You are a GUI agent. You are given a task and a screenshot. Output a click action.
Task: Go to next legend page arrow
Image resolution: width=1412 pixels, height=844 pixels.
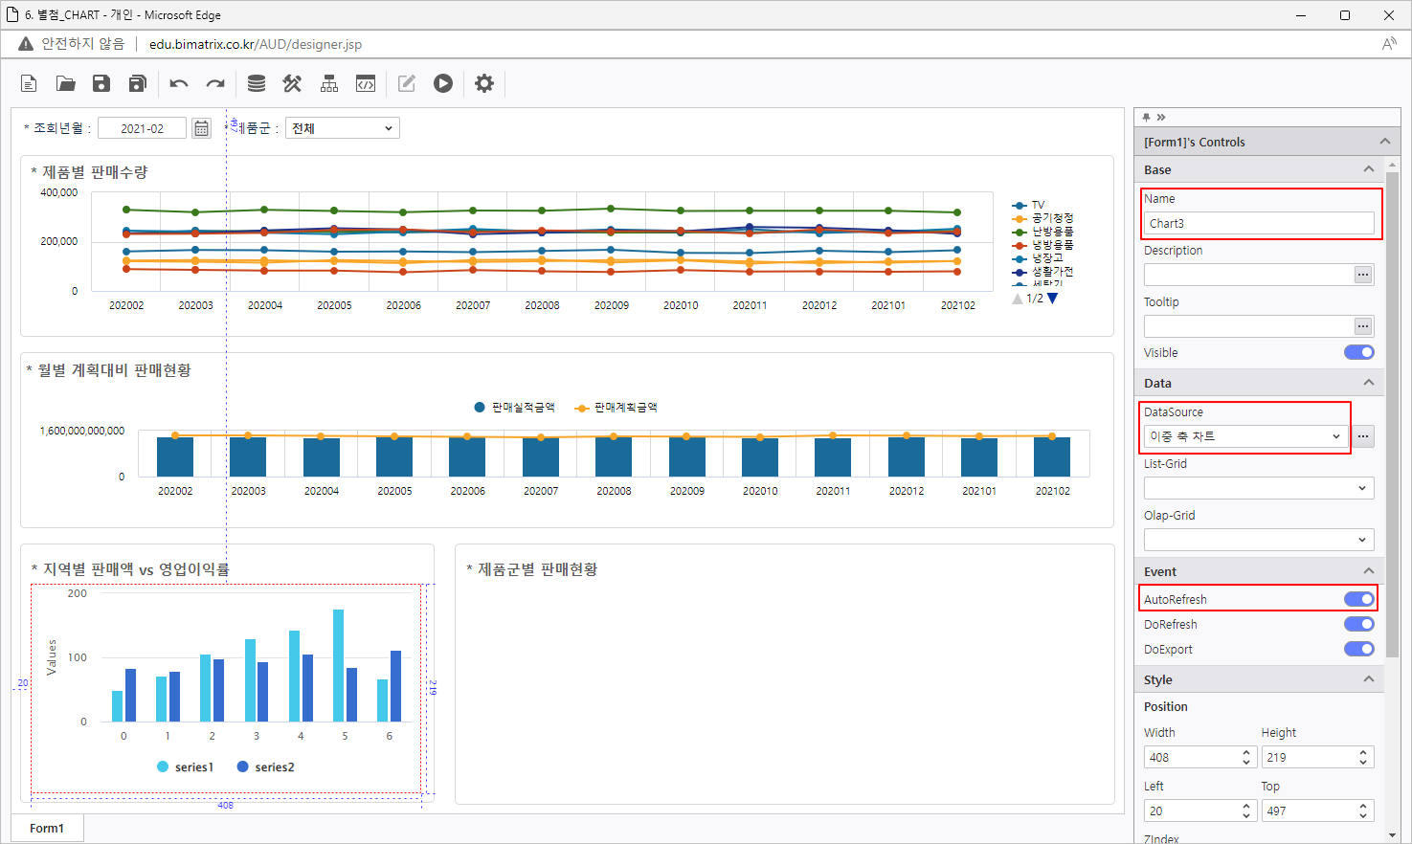tap(1053, 299)
